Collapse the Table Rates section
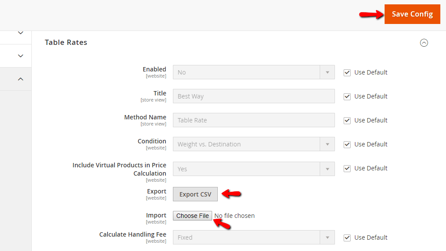This screenshot has width=446, height=251. (x=424, y=43)
